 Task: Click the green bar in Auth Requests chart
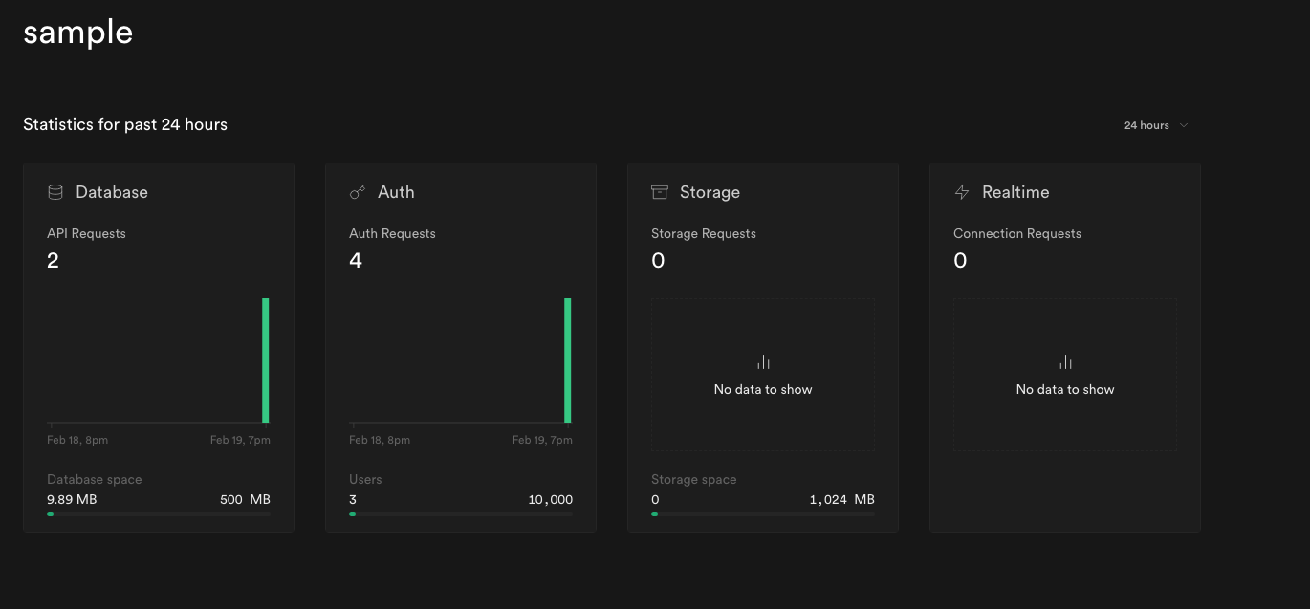click(x=568, y=360)
